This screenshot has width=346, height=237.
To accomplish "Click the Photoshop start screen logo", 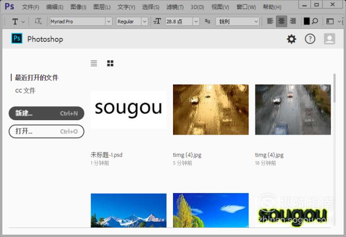I will coord(17,38).
